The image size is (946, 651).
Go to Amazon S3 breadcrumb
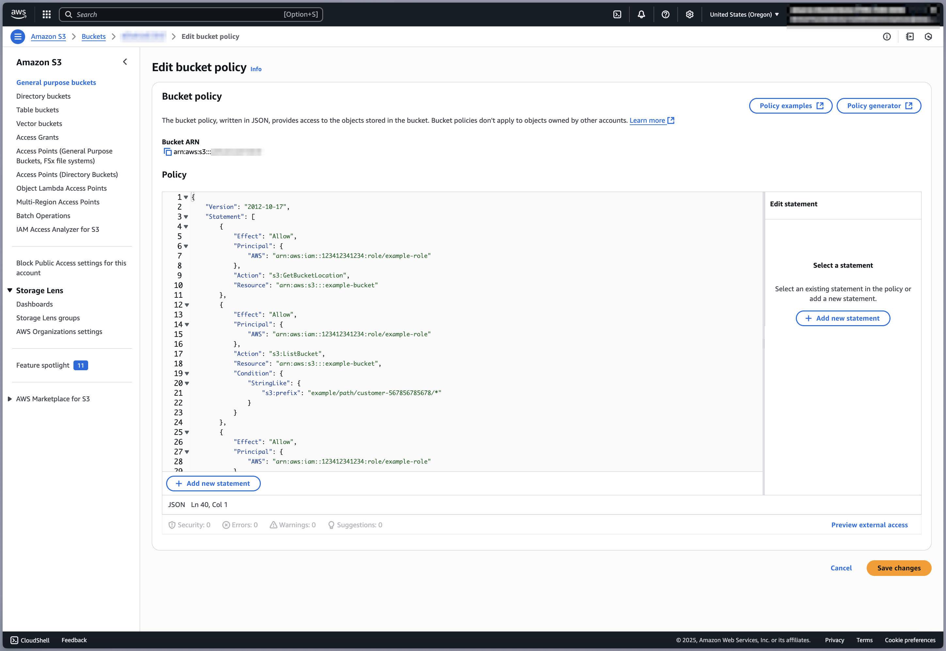pyautogui.click(x=48, y=37)
